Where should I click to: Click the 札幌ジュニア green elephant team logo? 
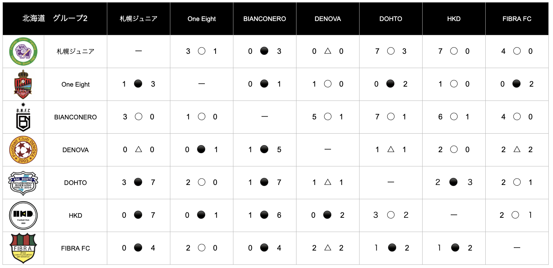(x=23, y=51)
